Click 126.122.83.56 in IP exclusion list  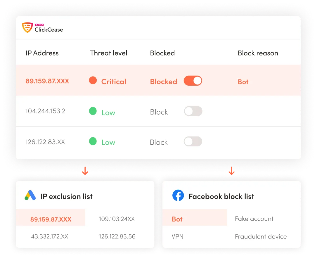coord(117,236)
